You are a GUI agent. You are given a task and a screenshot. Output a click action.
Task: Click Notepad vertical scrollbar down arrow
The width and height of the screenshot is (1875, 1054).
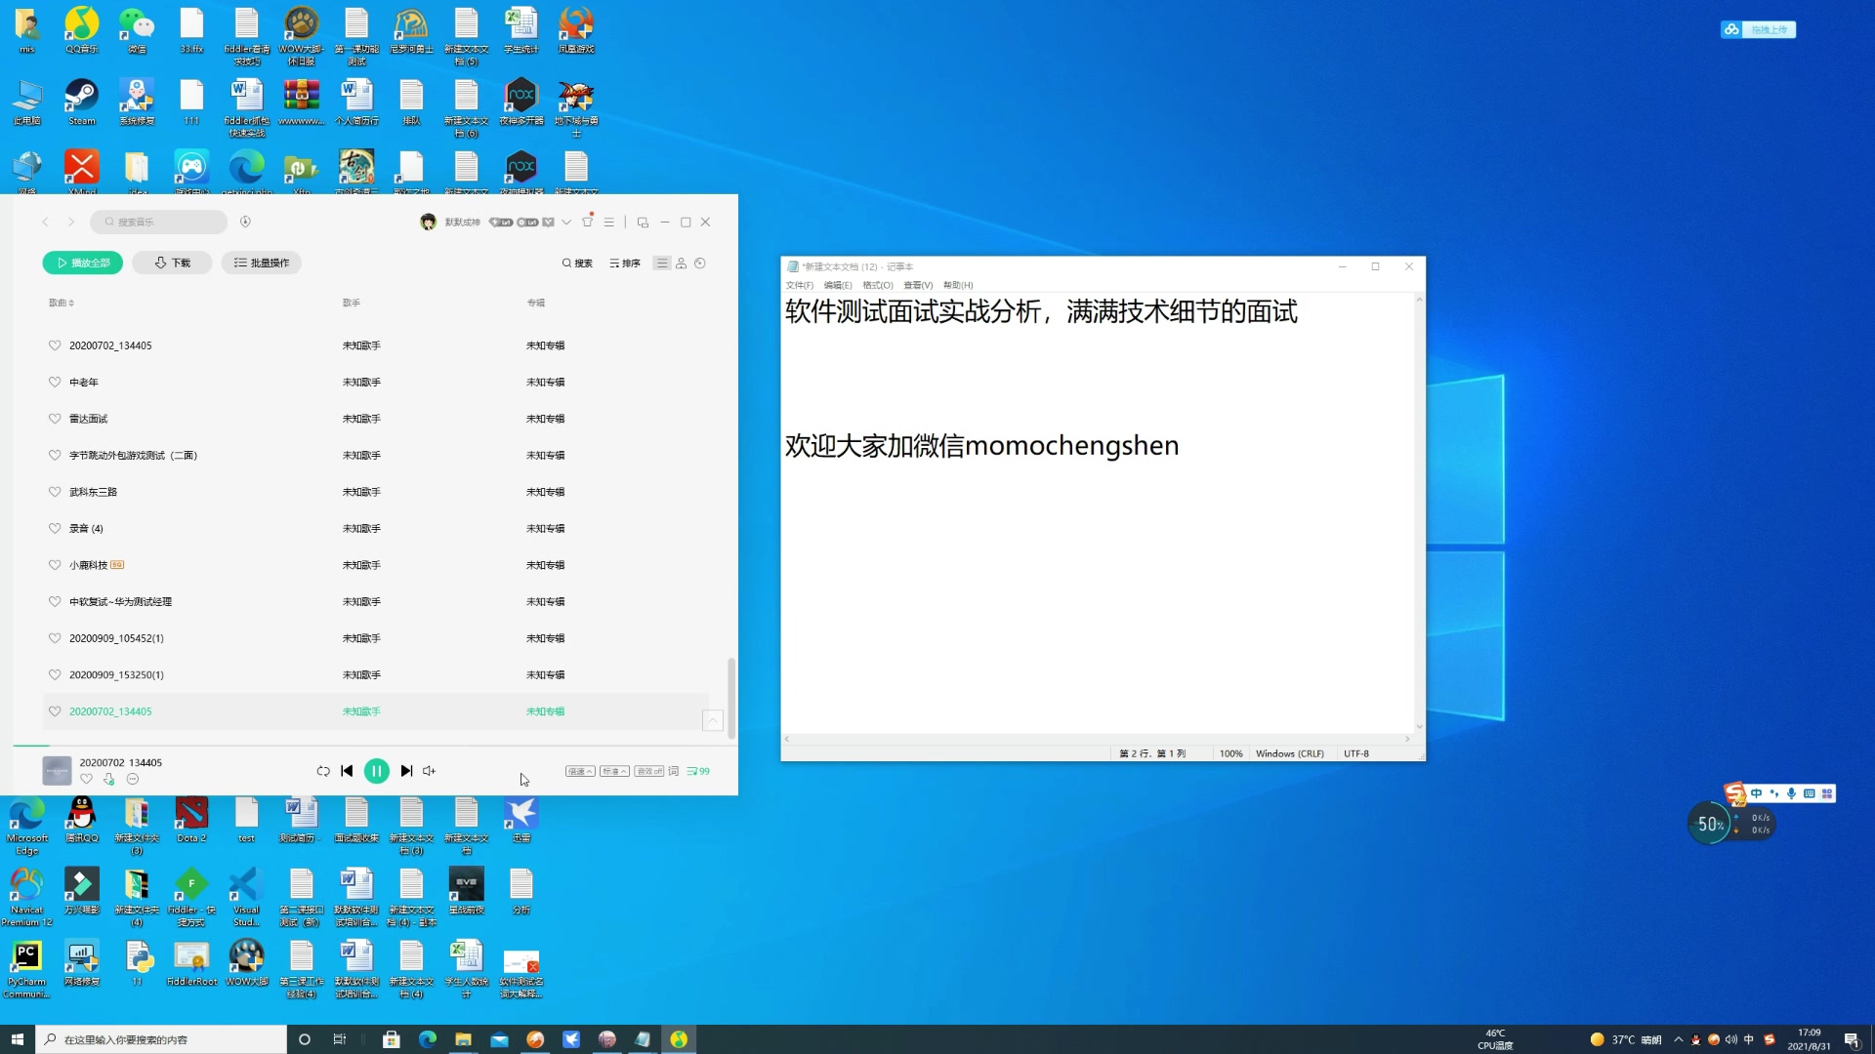click(x=1419, y=726)
